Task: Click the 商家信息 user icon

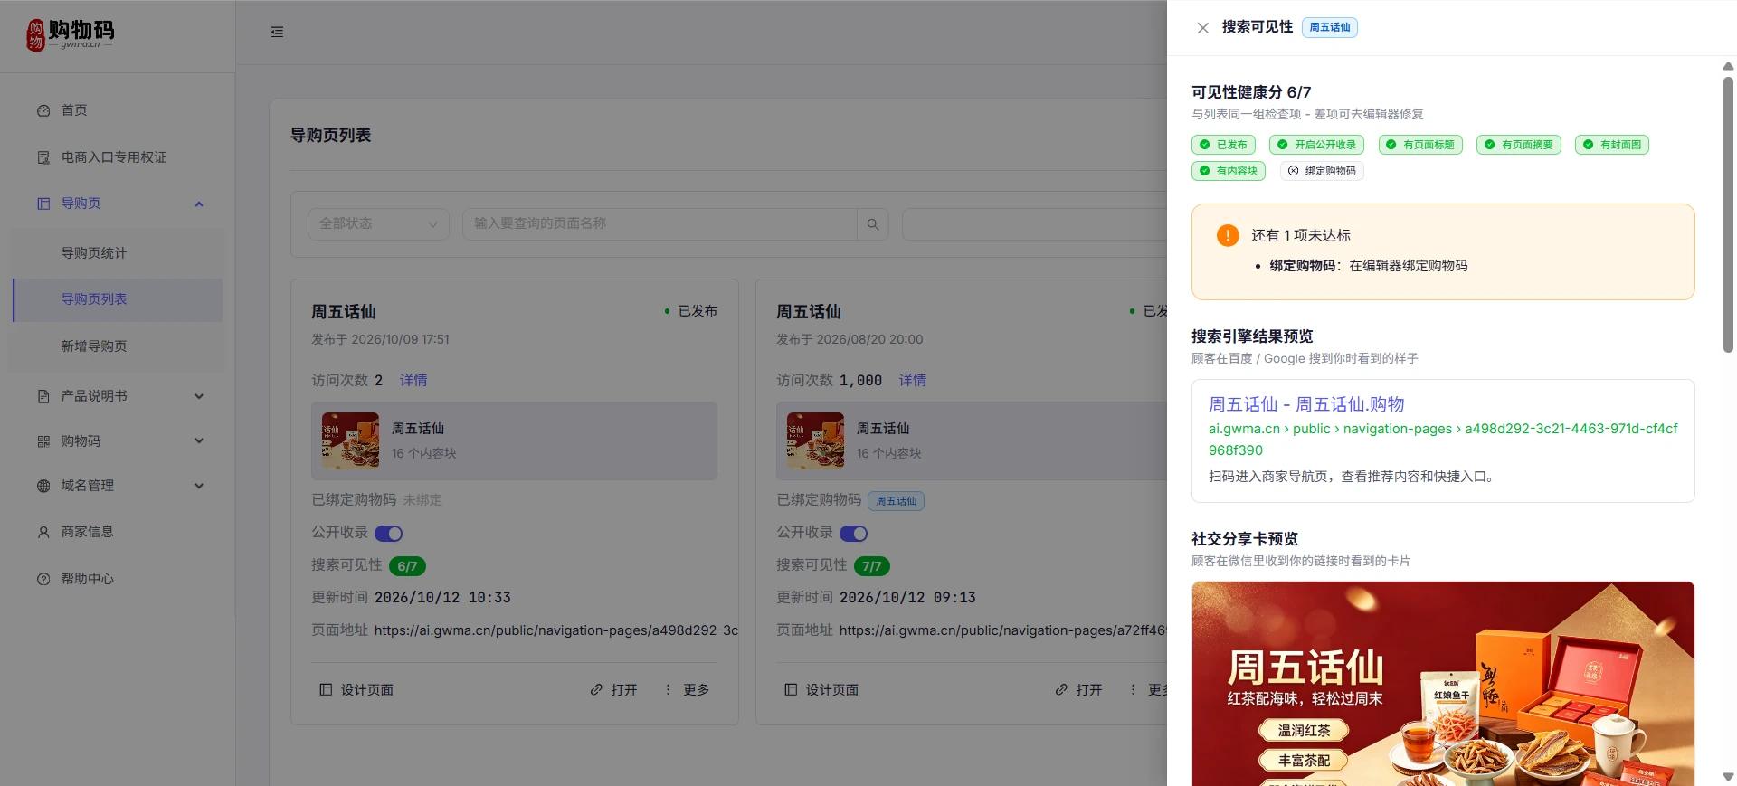Action: [43, 532]
